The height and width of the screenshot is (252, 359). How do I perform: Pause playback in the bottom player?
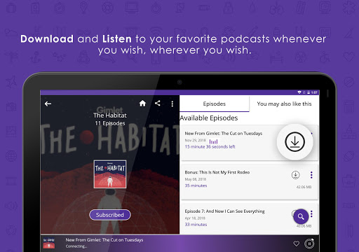309,244
